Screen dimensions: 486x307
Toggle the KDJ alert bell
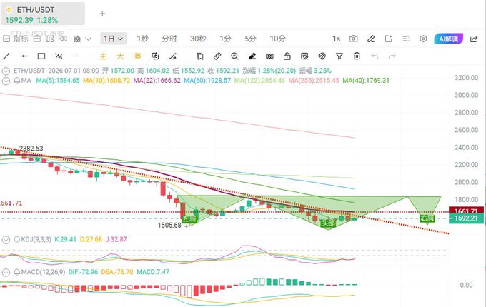pyautogui.click(x=16, y=240)
